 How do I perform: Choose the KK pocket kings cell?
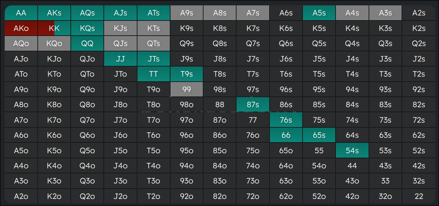[54, 29]
